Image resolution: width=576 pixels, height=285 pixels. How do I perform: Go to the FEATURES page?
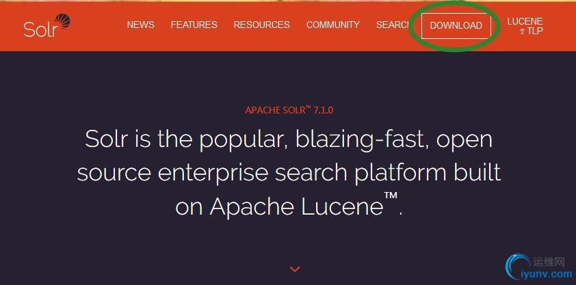click(x=194, y=25)
